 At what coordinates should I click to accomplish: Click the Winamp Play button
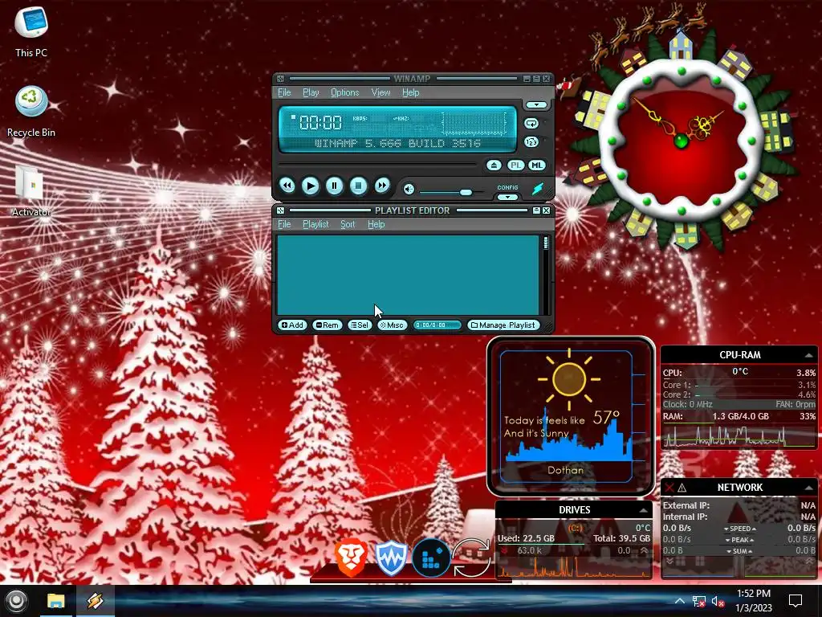click(311, 186)
